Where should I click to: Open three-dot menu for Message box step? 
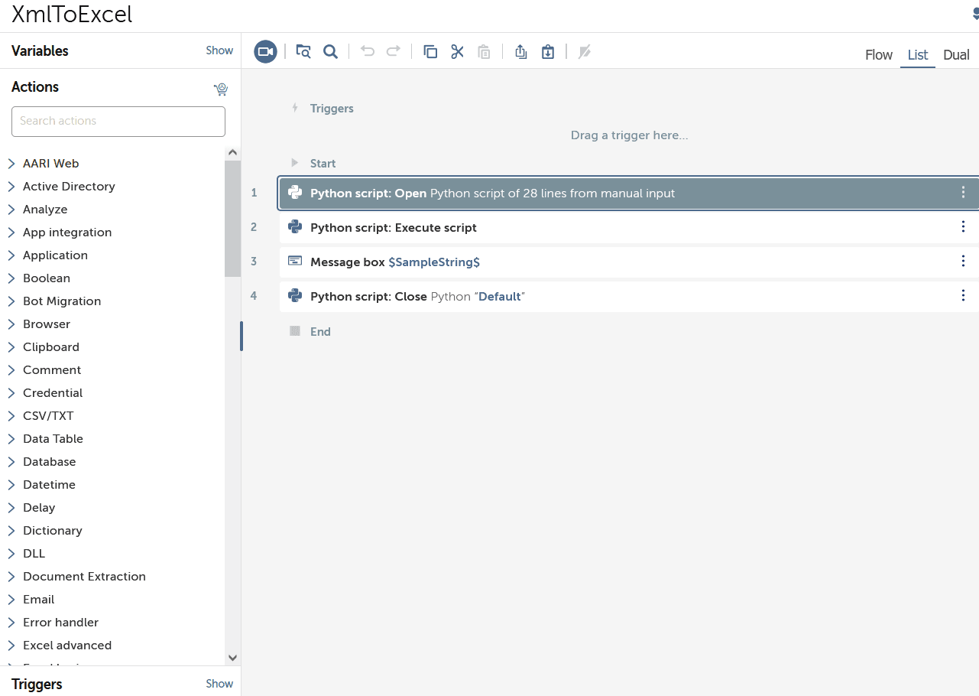963,262
